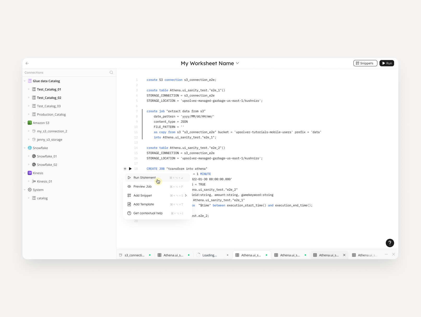Screen dimensions: 421x317
Task: Select the Production_Catalog tree item
Action: [x=51, y=115]
